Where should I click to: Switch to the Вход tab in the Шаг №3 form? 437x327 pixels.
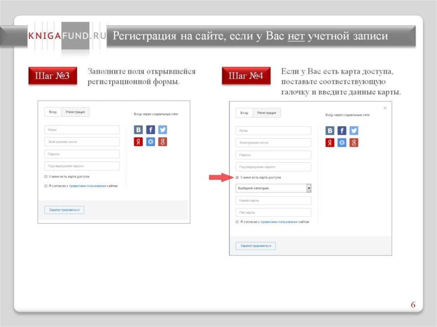pyautogui.click(x=53, y=112)
